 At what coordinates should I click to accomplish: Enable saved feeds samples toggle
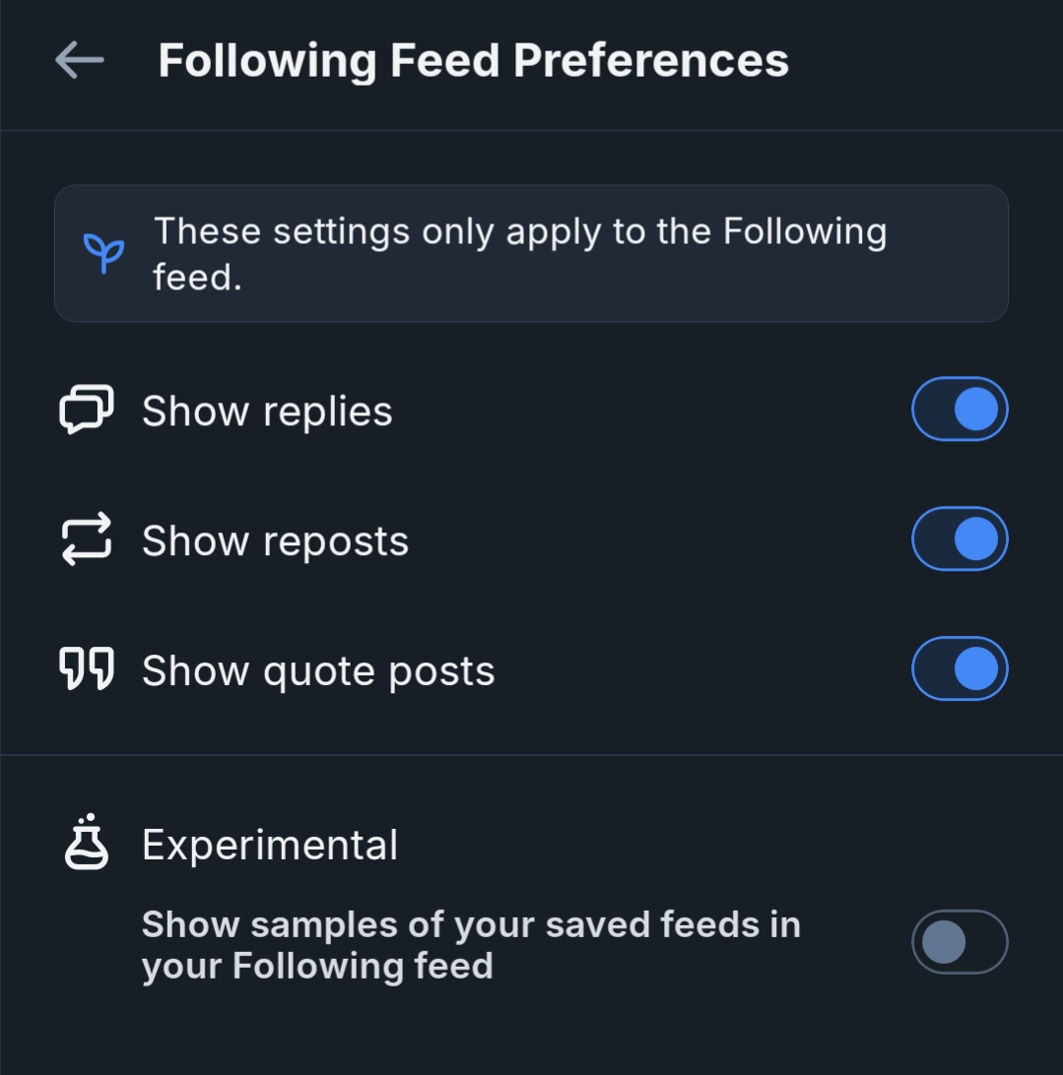point(960,942)
